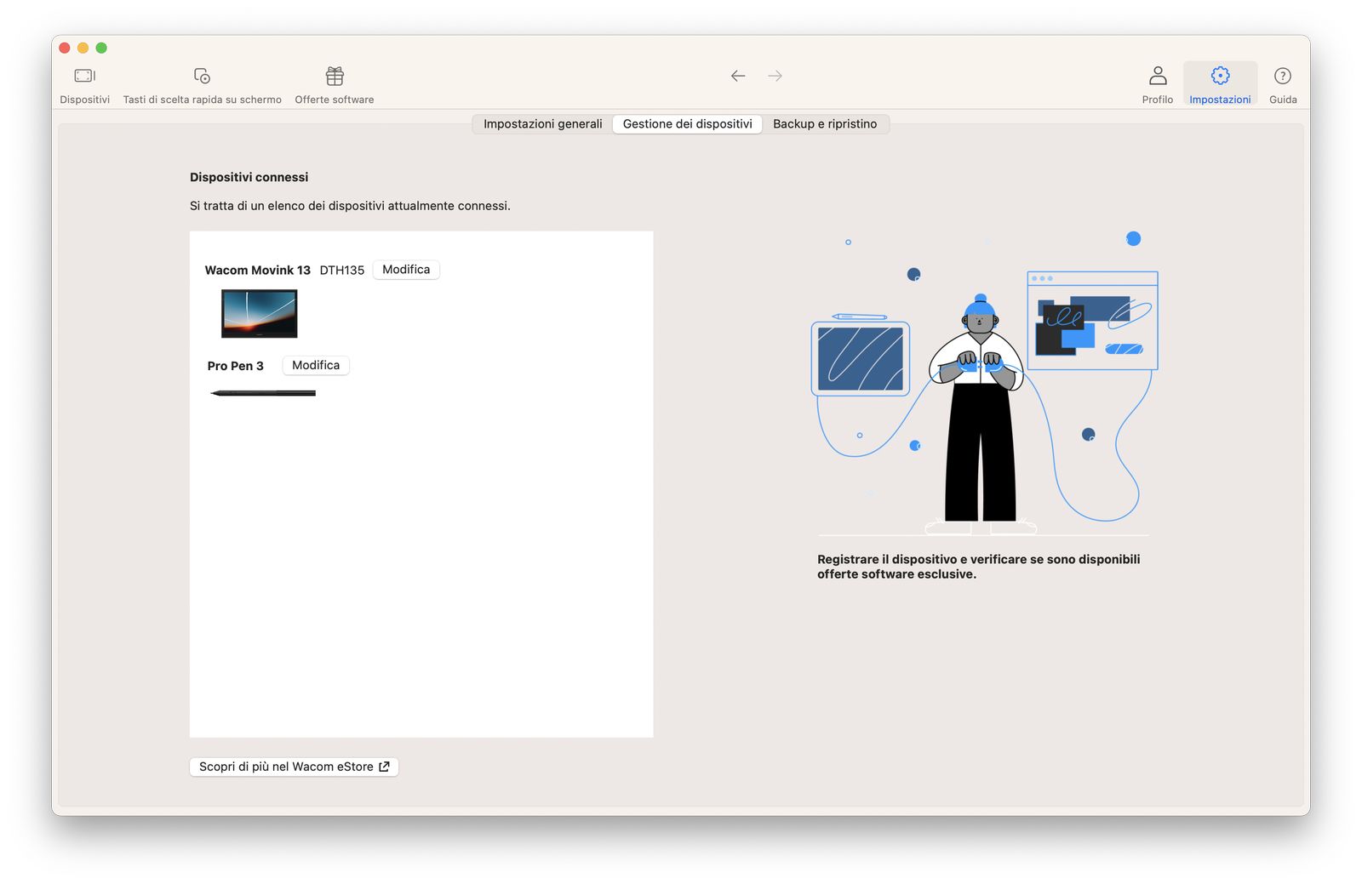Select the Gestione dei dispositivi tab

pos(688,124)
